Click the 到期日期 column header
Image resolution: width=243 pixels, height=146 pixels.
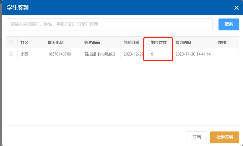[x=131, y=43]
